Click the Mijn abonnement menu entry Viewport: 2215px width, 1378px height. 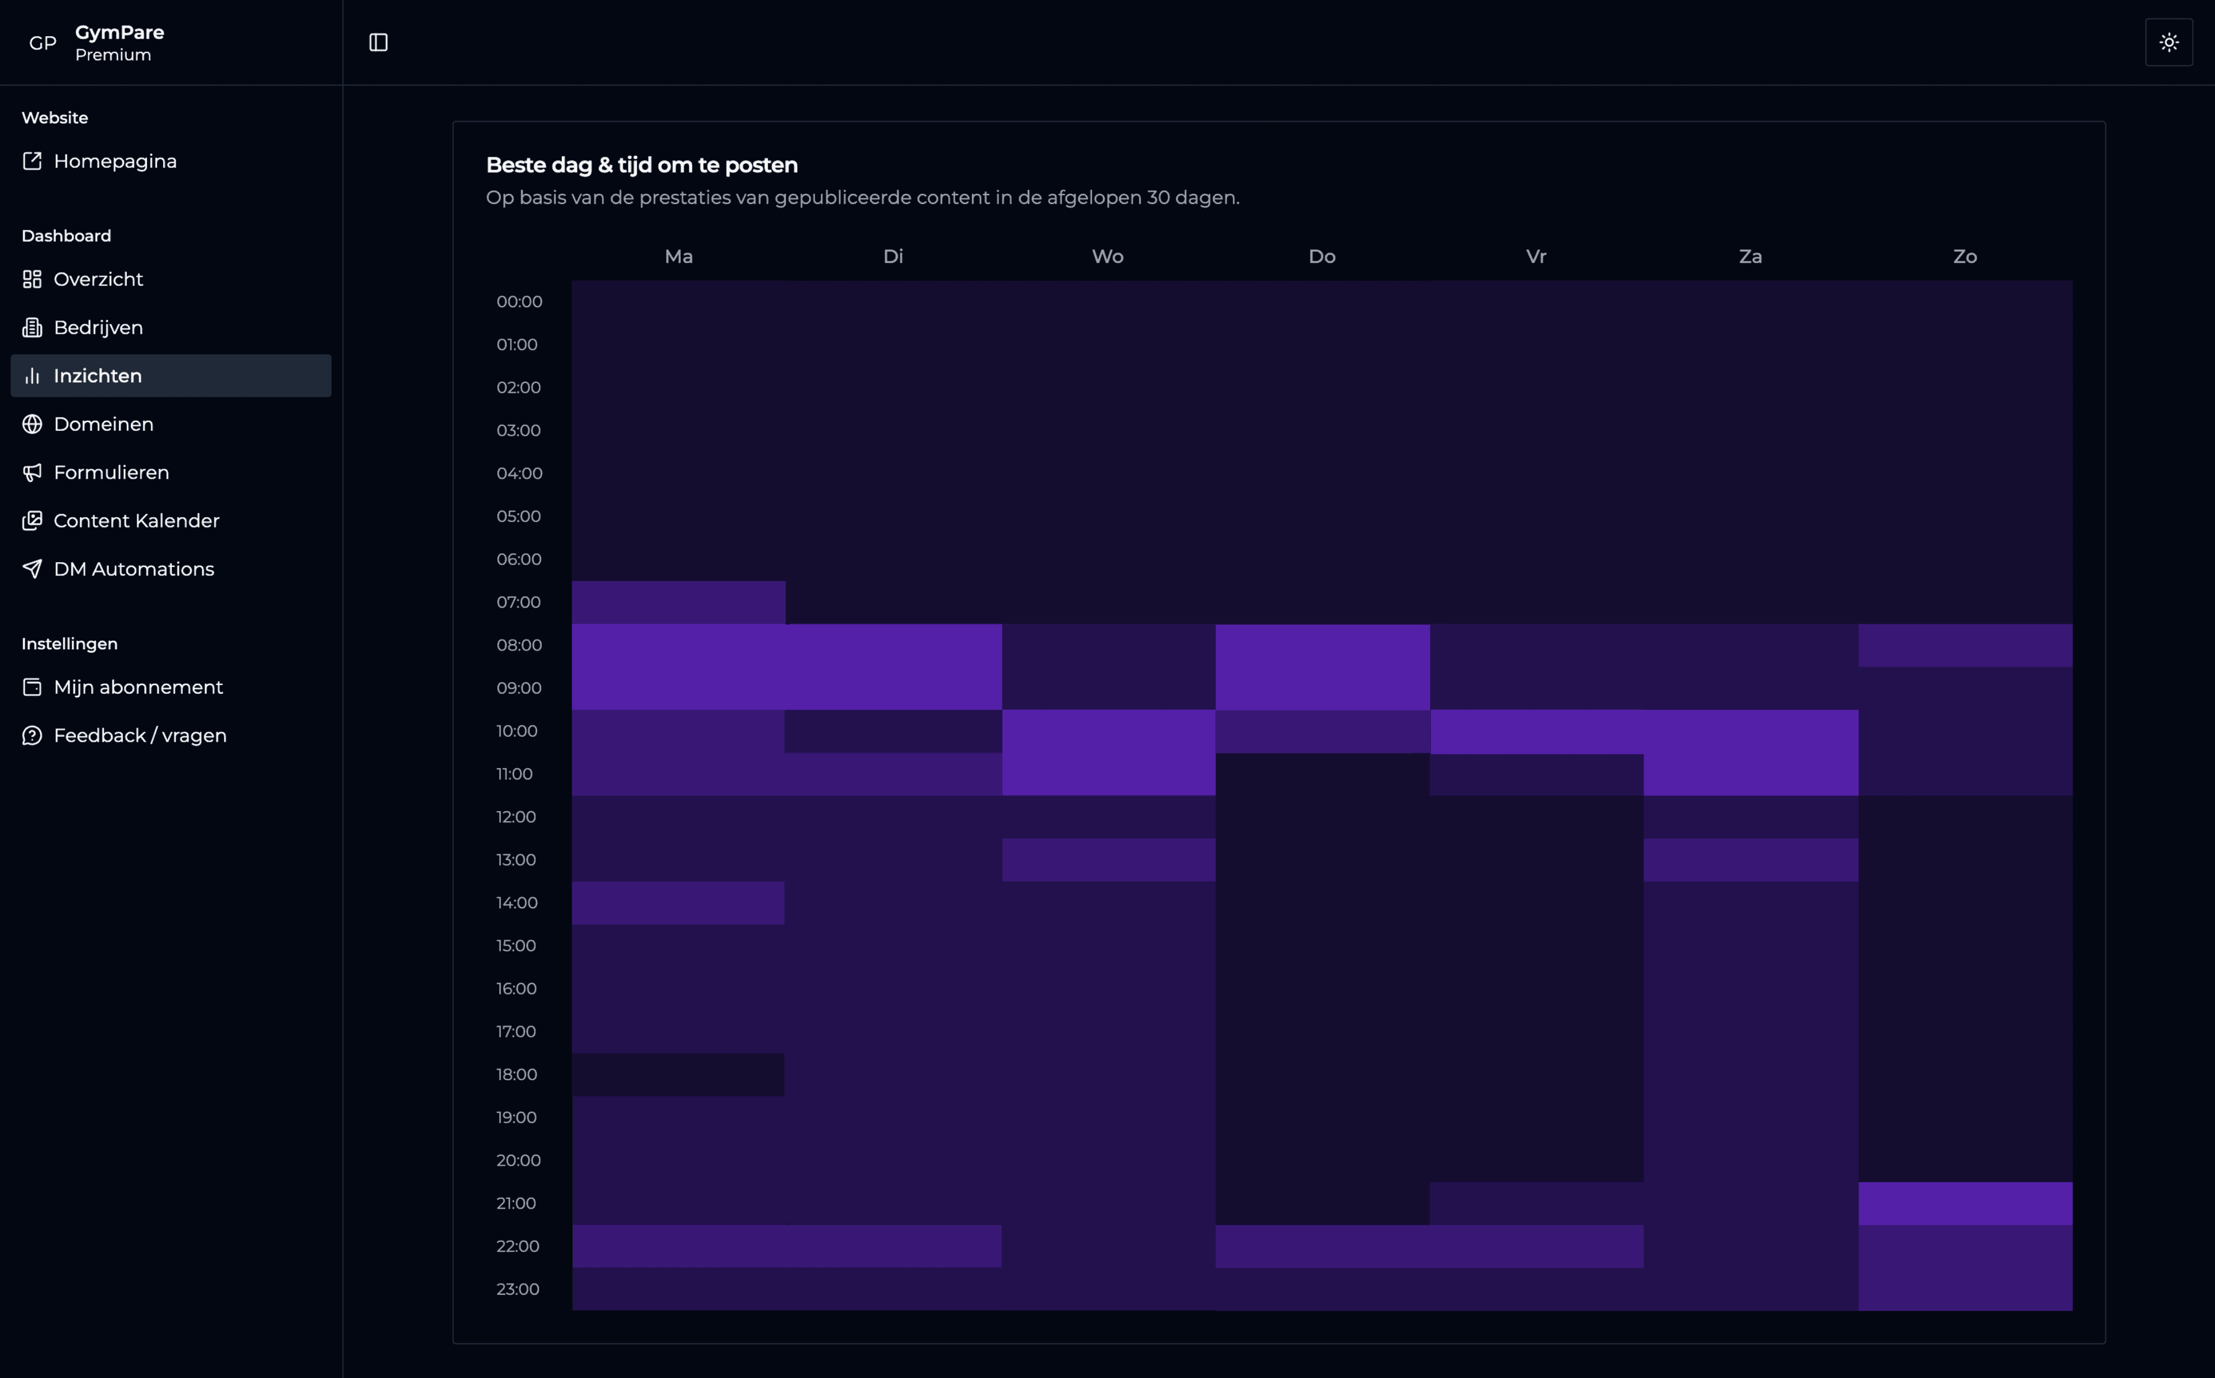pyautogui.click(x=138, y=686)
